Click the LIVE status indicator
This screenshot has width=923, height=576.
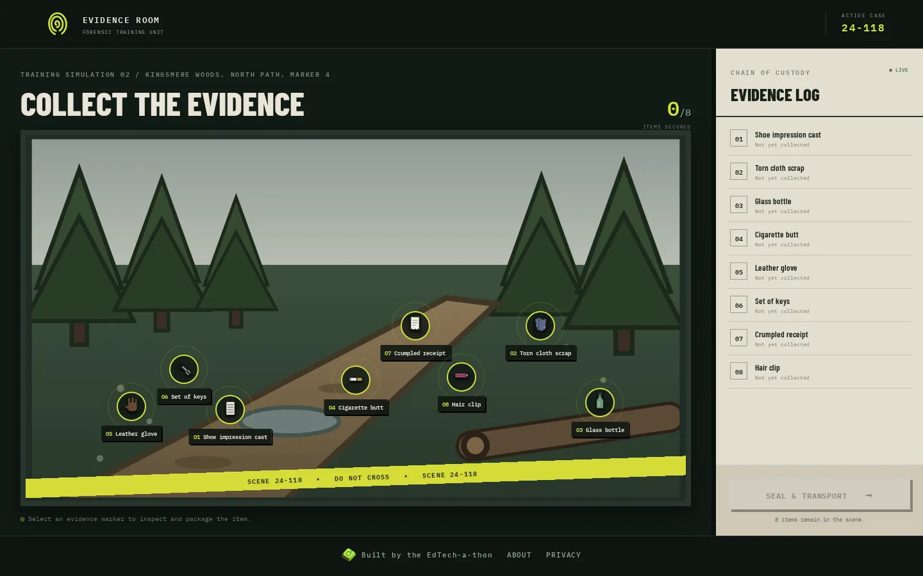tap(899, 70)
